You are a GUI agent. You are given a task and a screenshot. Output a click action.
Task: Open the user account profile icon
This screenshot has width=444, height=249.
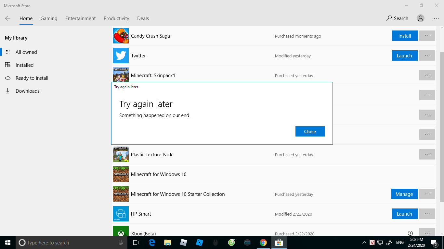(421, 18)
